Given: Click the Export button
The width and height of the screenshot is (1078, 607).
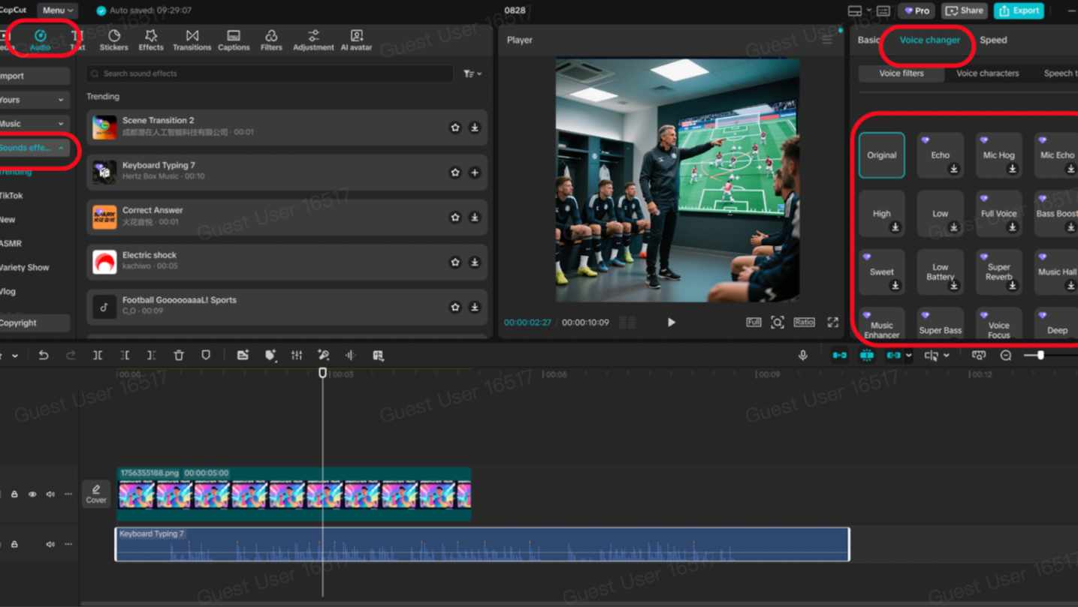Looking at the screenshot, I should (x=1018, y=11).
